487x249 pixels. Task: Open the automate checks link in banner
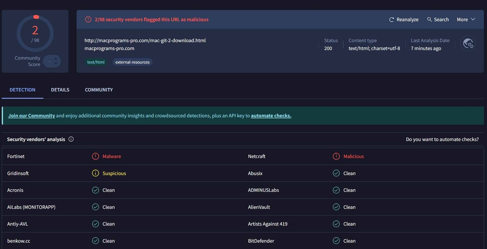coord(271,116)
